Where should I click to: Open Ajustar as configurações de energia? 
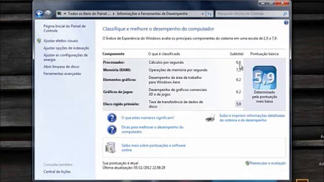pos(65,57)
